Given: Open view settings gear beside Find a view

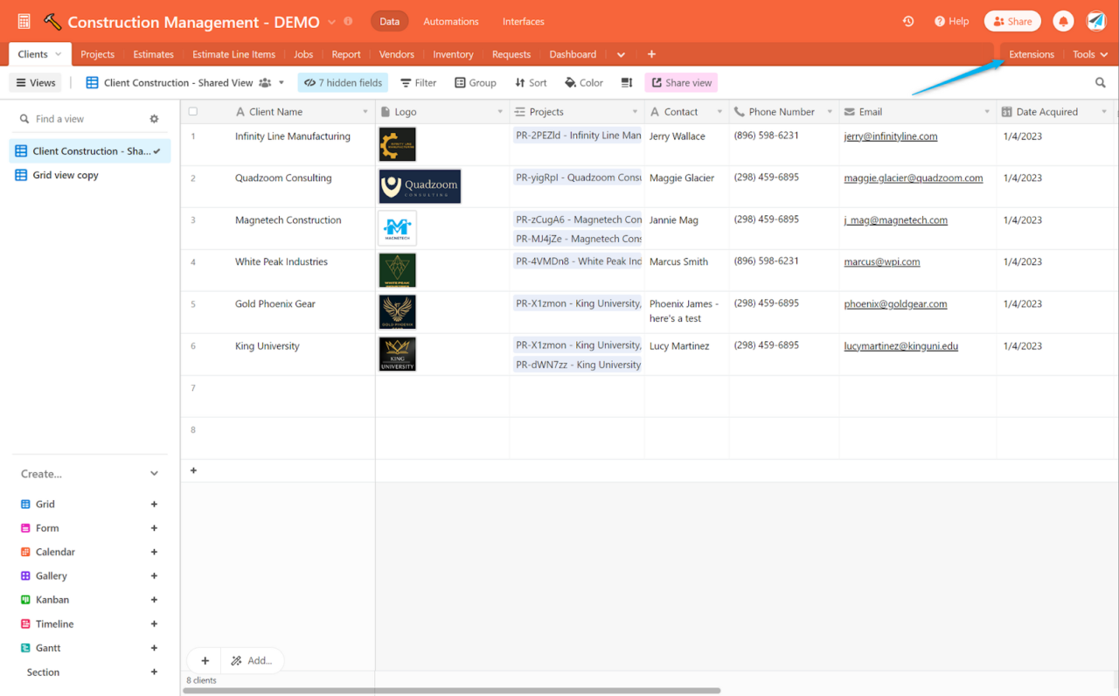Looking at the screenshot, I should click(x=154, y=118).
